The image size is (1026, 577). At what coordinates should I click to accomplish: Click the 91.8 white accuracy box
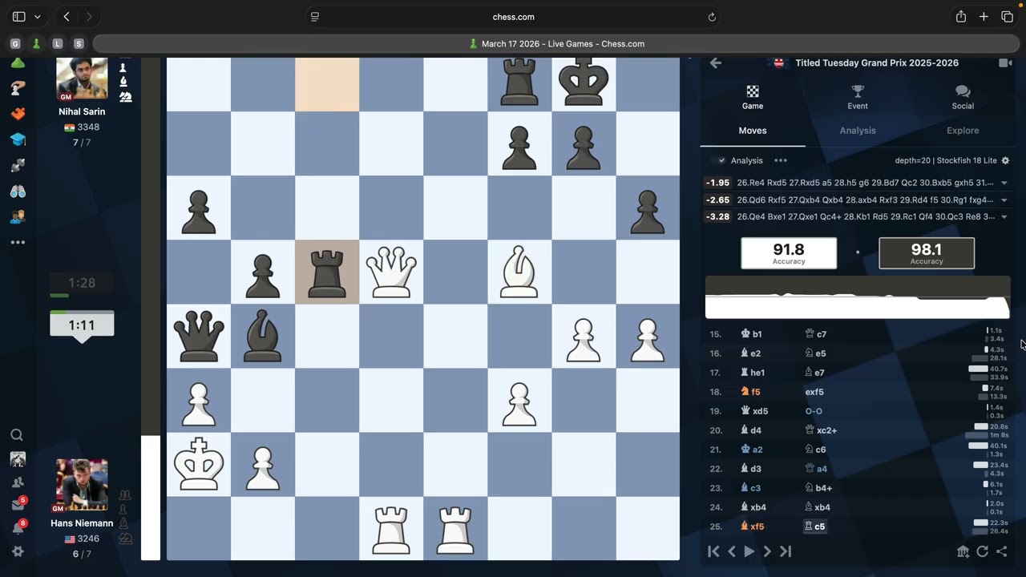click(x=789, y=253)
